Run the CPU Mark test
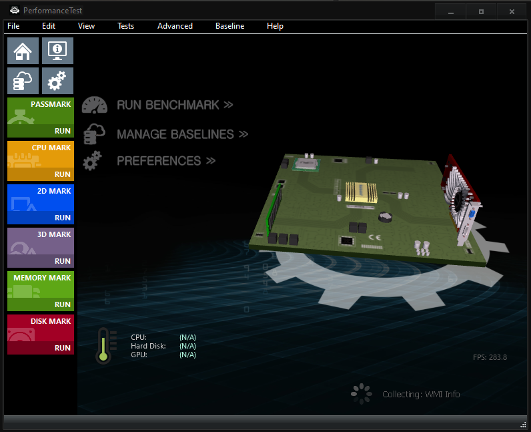531x432 pixels. tap(41, 174)
